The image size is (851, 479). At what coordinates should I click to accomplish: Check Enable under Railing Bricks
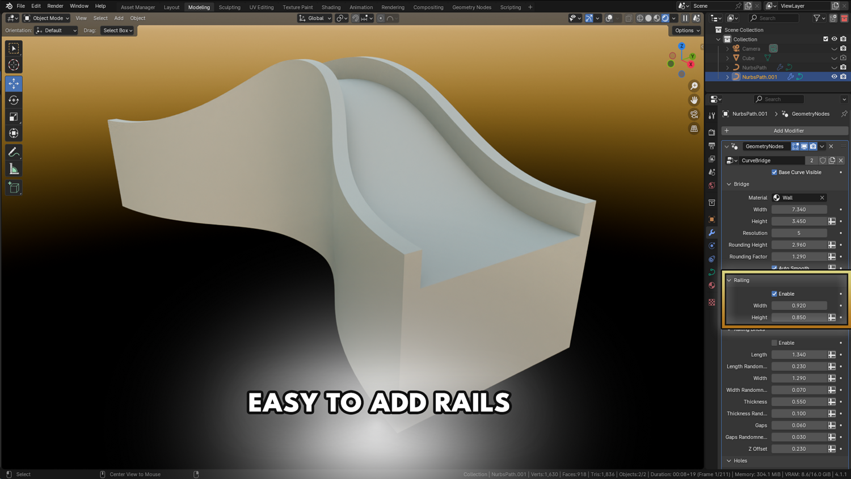[774, 343]
